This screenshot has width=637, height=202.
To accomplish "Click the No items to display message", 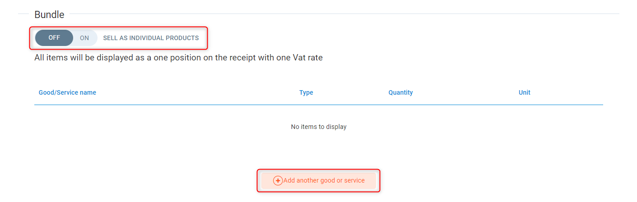I will click(x=319, y=127).
